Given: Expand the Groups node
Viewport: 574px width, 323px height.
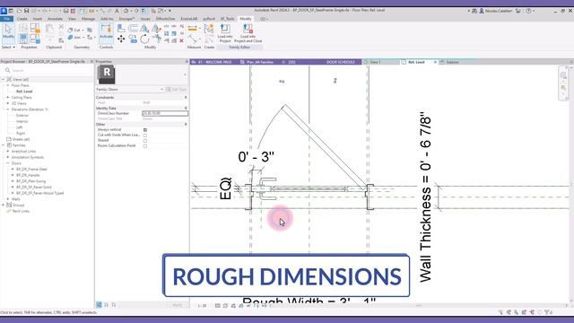Looking at the screenshot, I should tap(4, 205).
